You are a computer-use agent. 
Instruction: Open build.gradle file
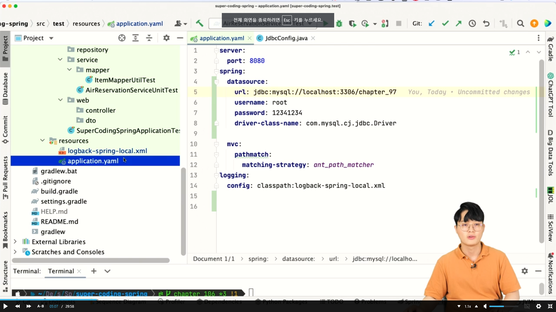click(x=59, y=191)
